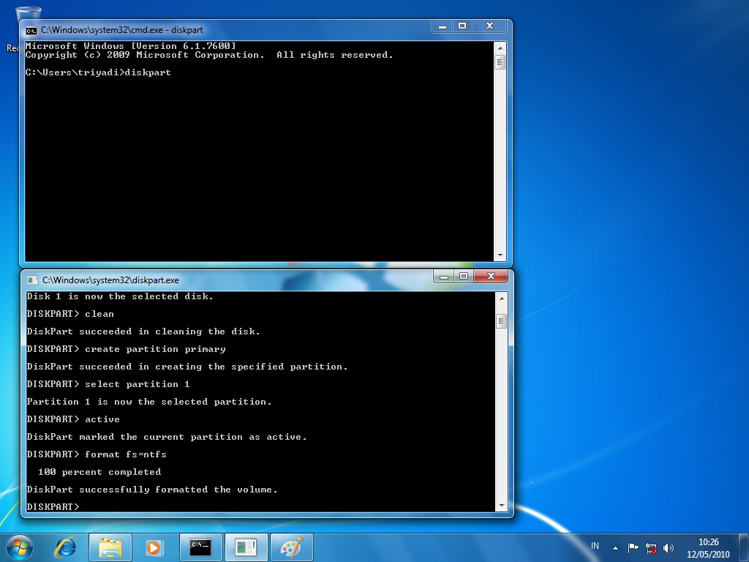Viewport: 749px width, 562px height.
Task: Click the last empty DISKPART> prompt
Action: pos(53,506)
